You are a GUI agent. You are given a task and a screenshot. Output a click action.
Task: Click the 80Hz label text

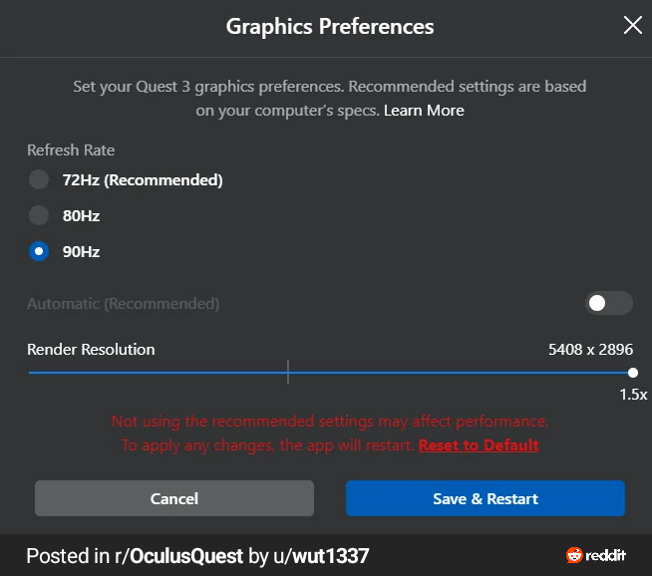point(81,215)
